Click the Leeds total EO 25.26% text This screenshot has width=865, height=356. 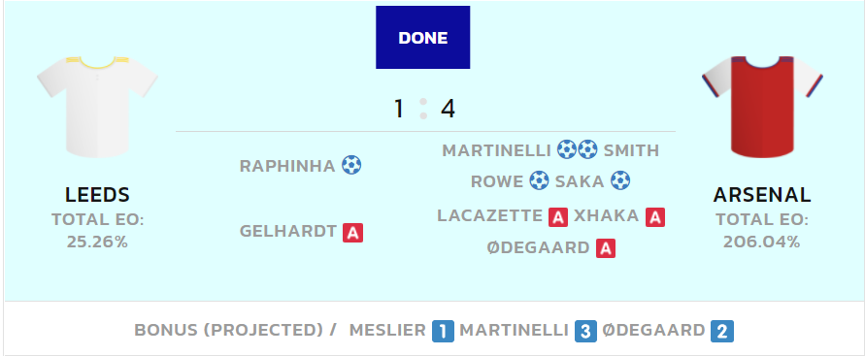97,231
